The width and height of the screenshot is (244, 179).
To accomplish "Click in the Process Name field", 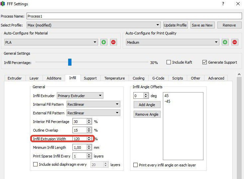I will click(x=134, y=16).
